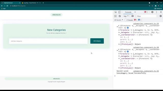
Task: Toggle device toolbar icon in DevTools
Action: (x=119, y=12)
